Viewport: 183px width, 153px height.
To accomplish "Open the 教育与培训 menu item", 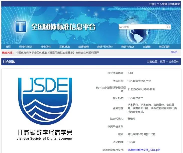I will [128, 47].
